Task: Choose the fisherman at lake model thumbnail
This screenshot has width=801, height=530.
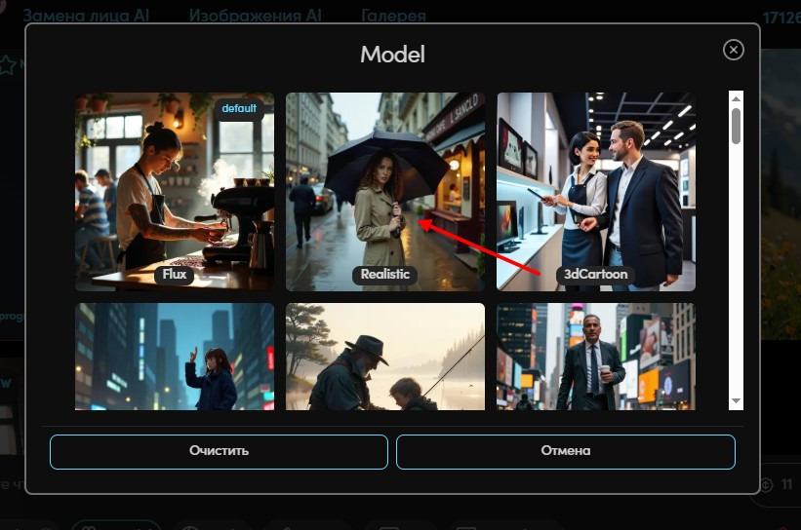Action: 384,357
